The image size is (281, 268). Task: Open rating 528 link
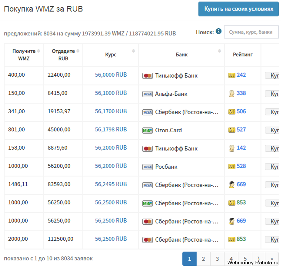(x=241, y=166)
